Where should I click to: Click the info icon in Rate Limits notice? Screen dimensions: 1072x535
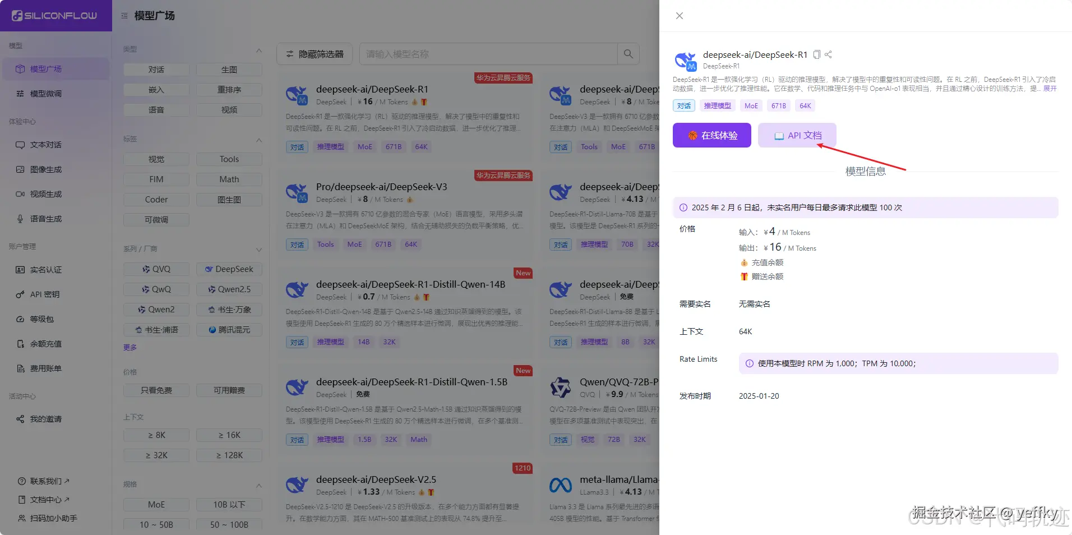pos(750,363)
